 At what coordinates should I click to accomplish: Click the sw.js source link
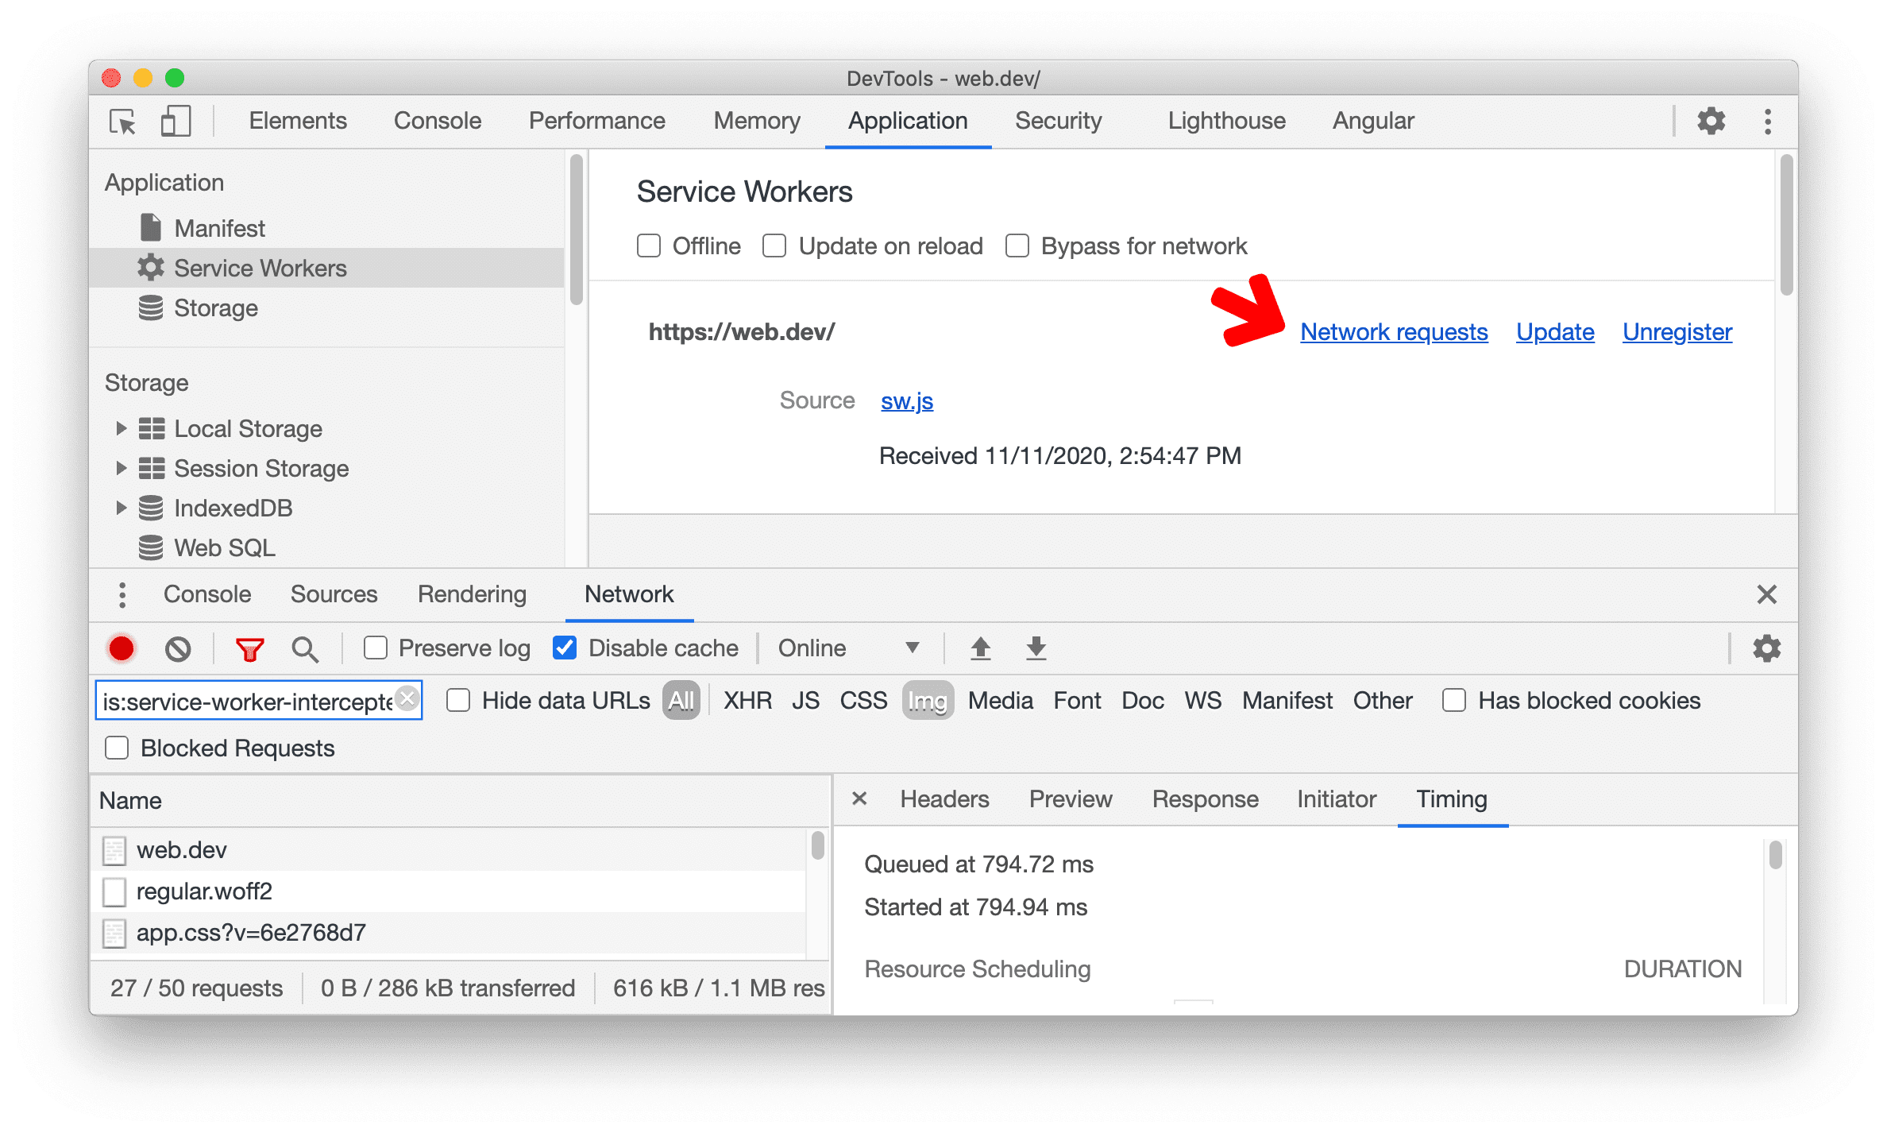coord(905,402)
